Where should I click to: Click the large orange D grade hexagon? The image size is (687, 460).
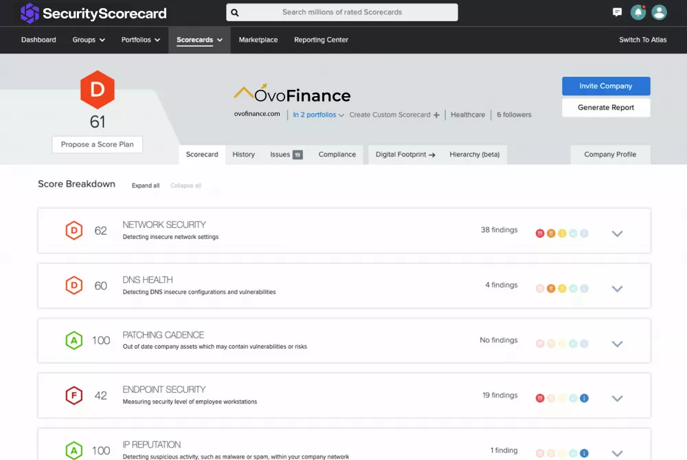coord(98,90)
